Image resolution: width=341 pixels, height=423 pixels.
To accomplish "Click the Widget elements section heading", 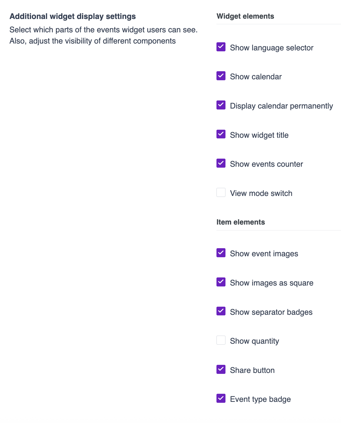I will click(x=245, y=16).
